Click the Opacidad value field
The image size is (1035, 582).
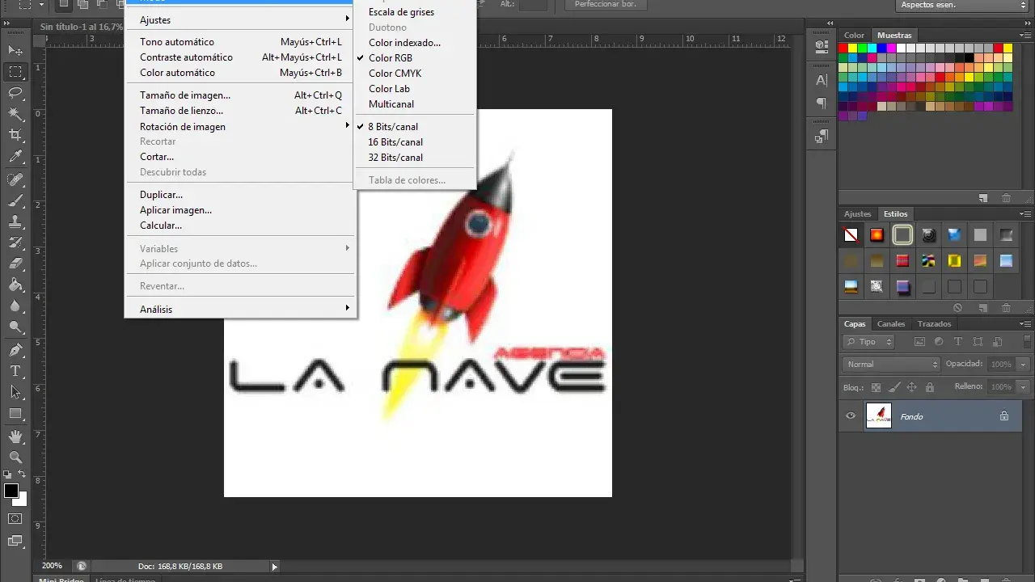[x=1001, y=365]
